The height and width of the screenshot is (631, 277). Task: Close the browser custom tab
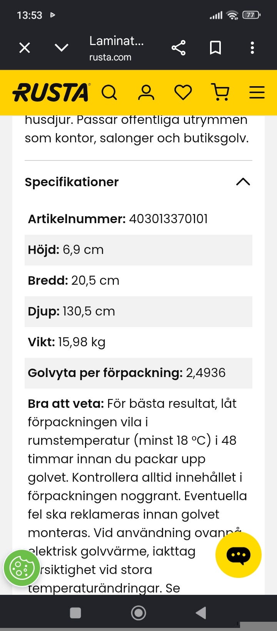point(25,48)
